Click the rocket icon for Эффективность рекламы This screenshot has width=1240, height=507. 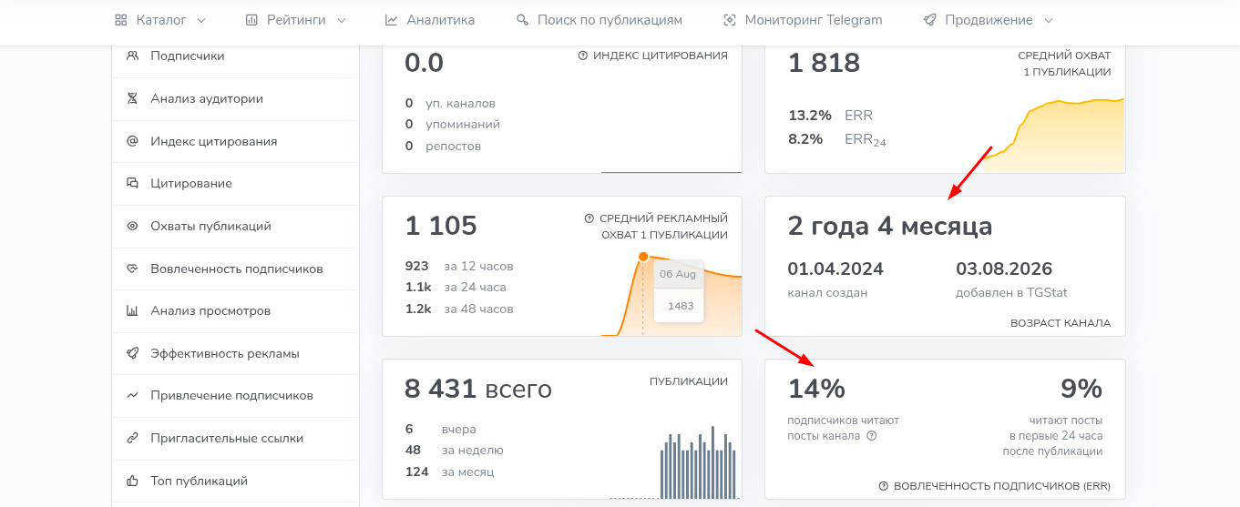click(132, 353)
